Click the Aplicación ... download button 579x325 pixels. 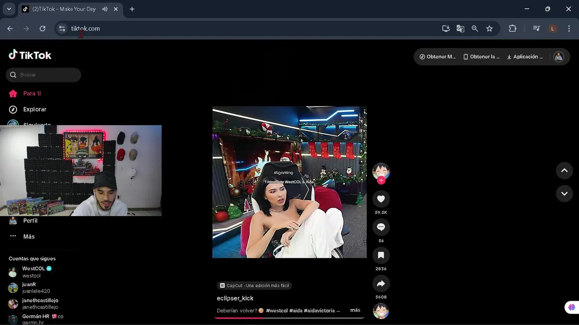point(525,57)
